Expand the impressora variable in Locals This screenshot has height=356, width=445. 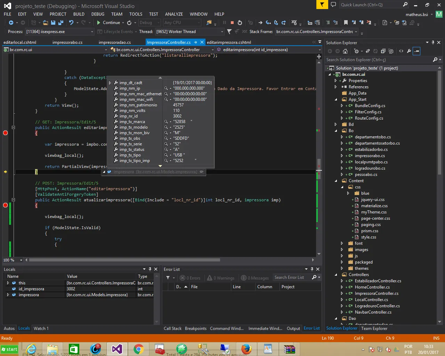[x=8, y=295]
